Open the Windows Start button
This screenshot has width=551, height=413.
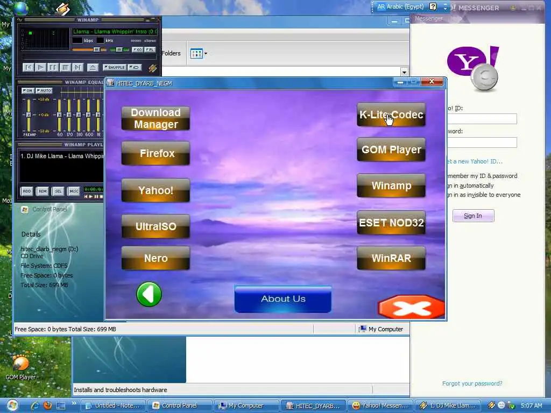click(13, 405)
